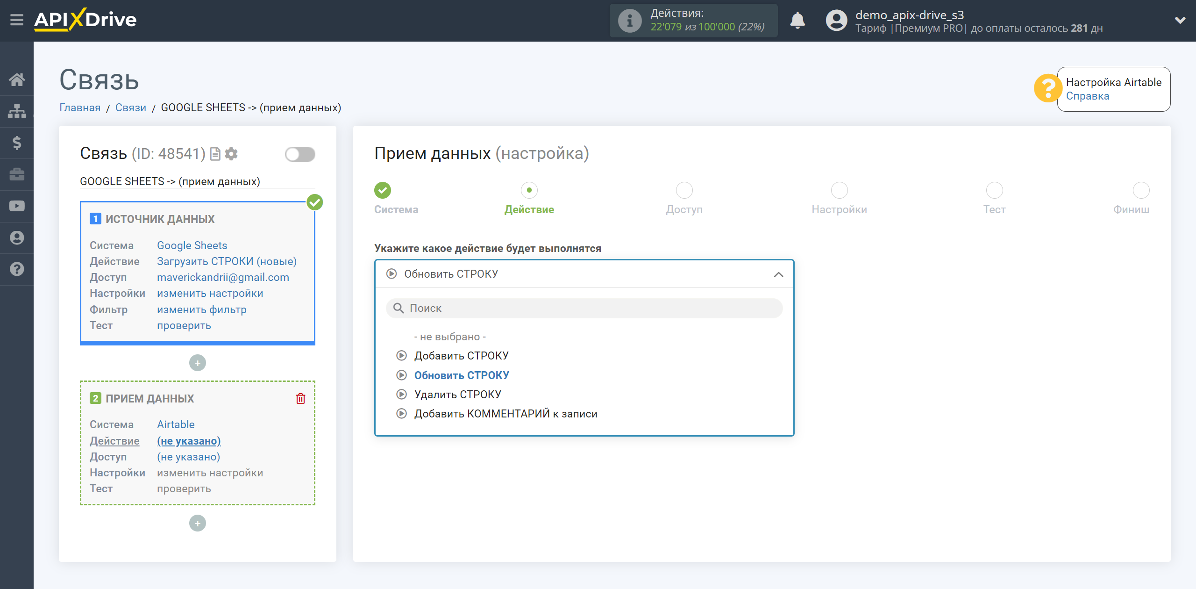Click the search magnifier icon
This screenshot has height=589, width=1196.
click(x=399, y=309)
